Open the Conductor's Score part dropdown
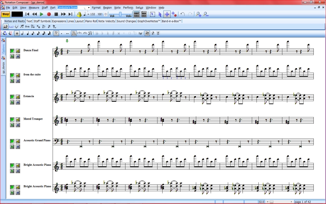 (88, 8)
